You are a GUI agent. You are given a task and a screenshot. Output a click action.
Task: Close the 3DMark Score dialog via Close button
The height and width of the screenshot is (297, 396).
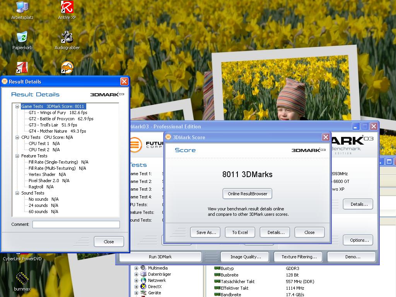coord(310,232)
